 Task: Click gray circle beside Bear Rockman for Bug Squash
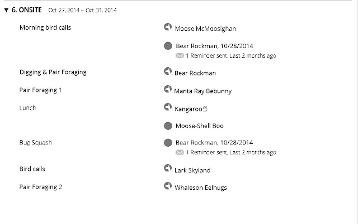pos(168,143)
